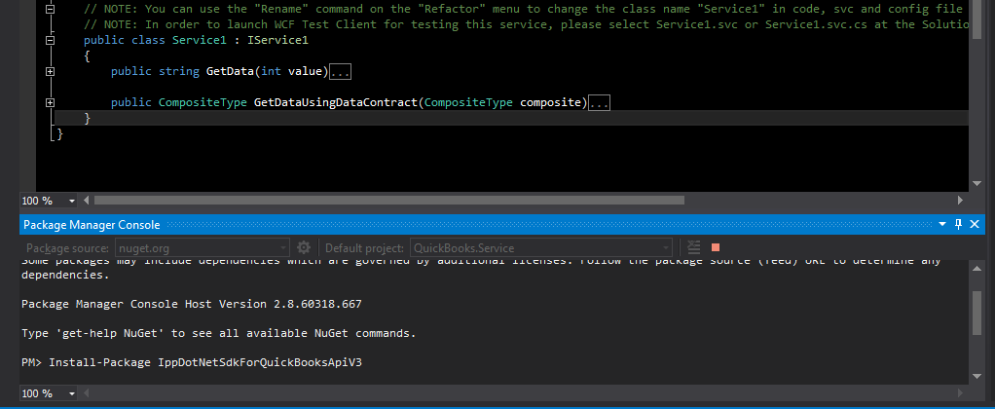This screenshot has height=409, width=995.
Task: Click the collapsed ellipsis after GetData
Action: pyautogui.click(x=340, y=72)
